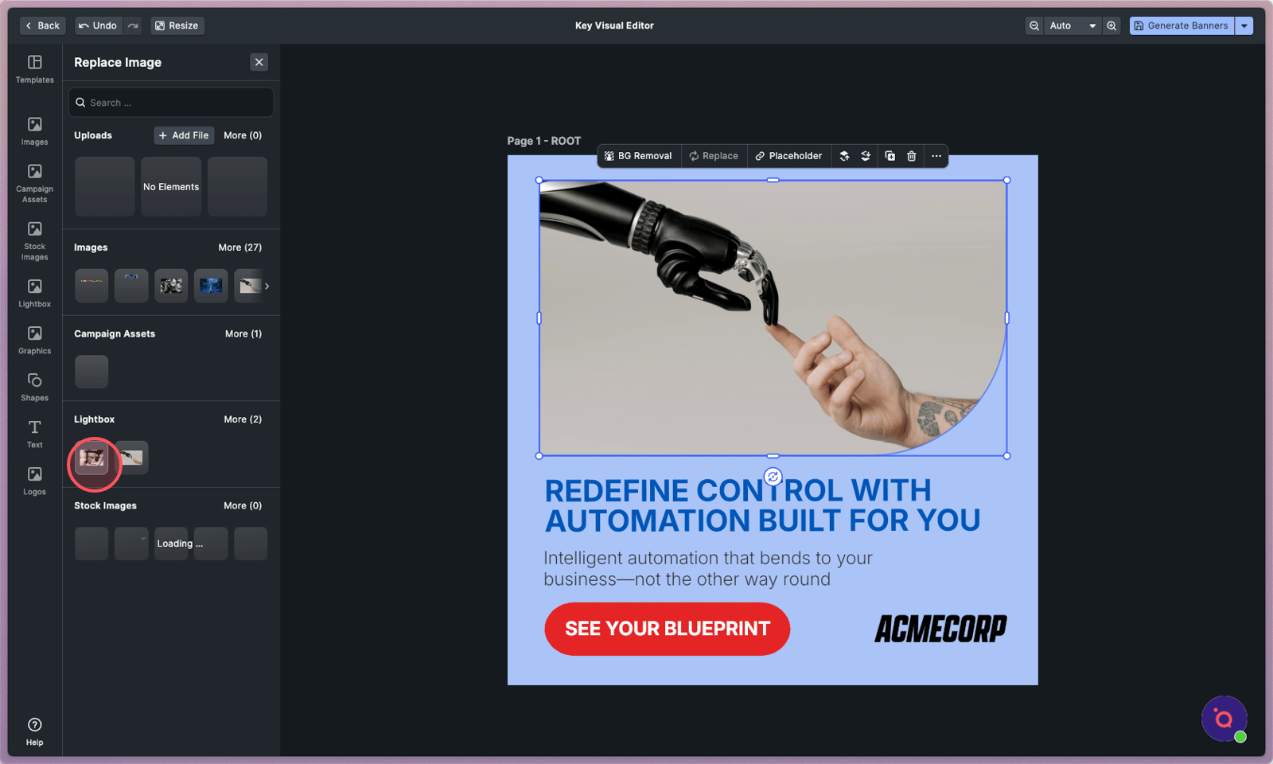The image size is (1273, 764).
Task: Open the Resize option
Action: (x=177, y=25)
